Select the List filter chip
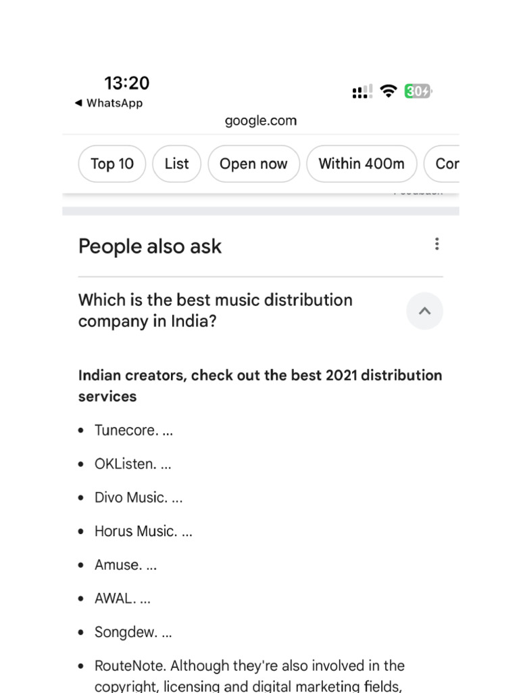Image resolution: width=519 pixels, height=693 pixels. click(177, 164)
